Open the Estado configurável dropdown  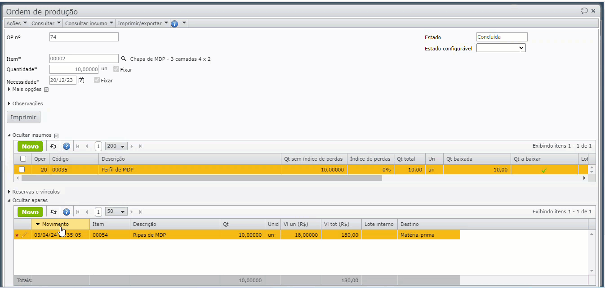[501, 47]
